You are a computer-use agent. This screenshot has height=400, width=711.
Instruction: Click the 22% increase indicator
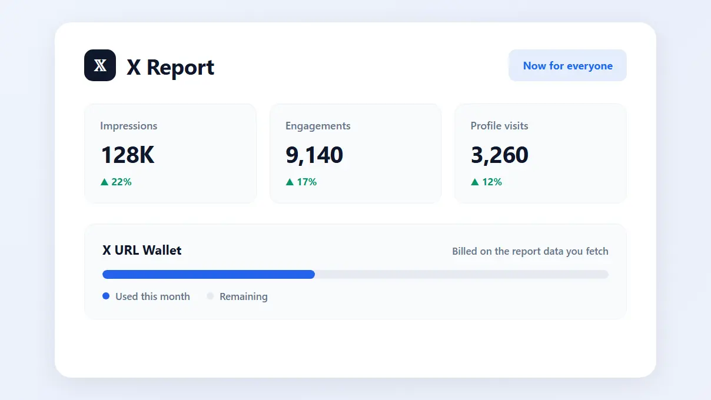[116, 182]
